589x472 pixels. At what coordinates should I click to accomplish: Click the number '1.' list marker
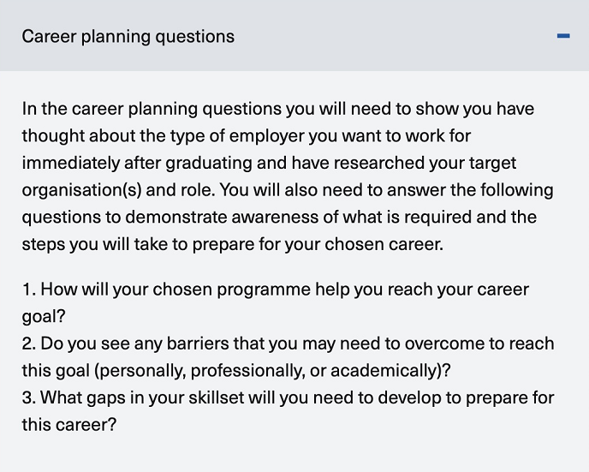[29, 290]
